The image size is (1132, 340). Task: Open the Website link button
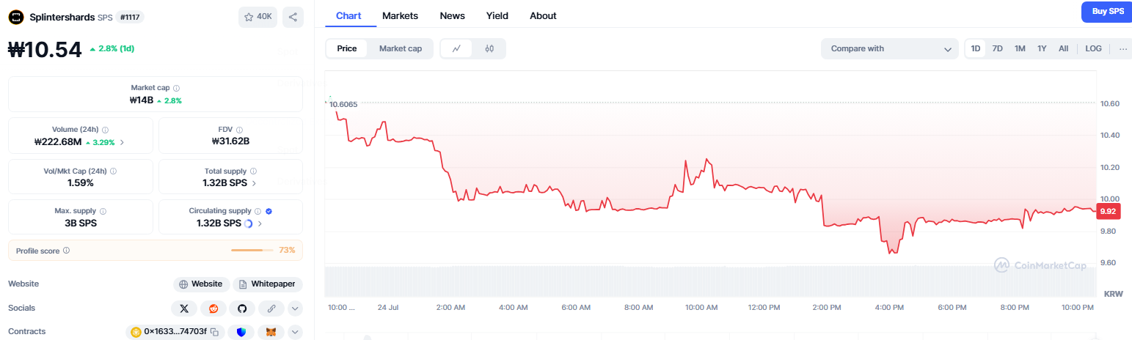pyautogui.click(x=202, y=284)
